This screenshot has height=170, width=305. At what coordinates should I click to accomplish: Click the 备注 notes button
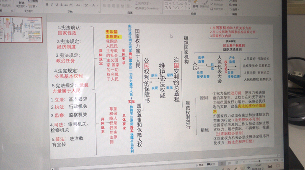tap(199, 165)
